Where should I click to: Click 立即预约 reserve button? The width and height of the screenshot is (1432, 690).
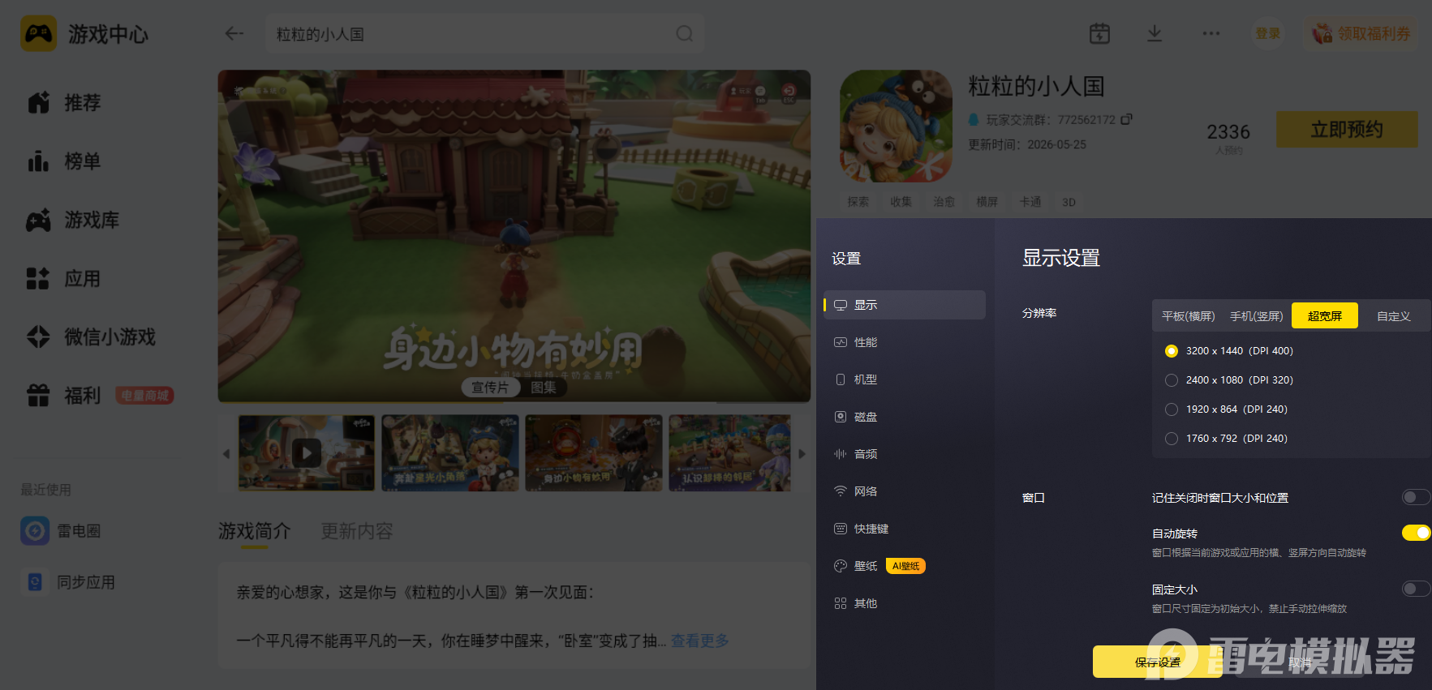coord(1347,130)
